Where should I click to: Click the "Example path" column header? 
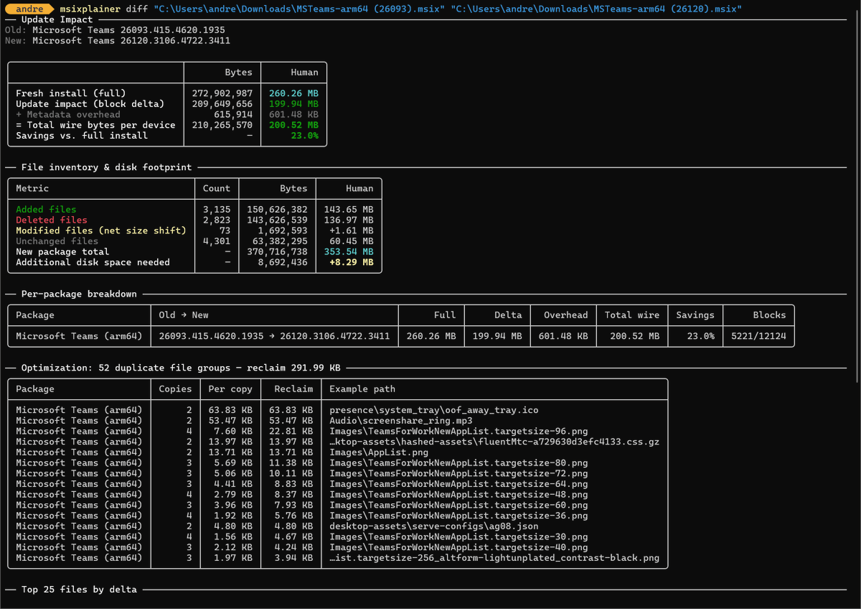pos(362,389)
